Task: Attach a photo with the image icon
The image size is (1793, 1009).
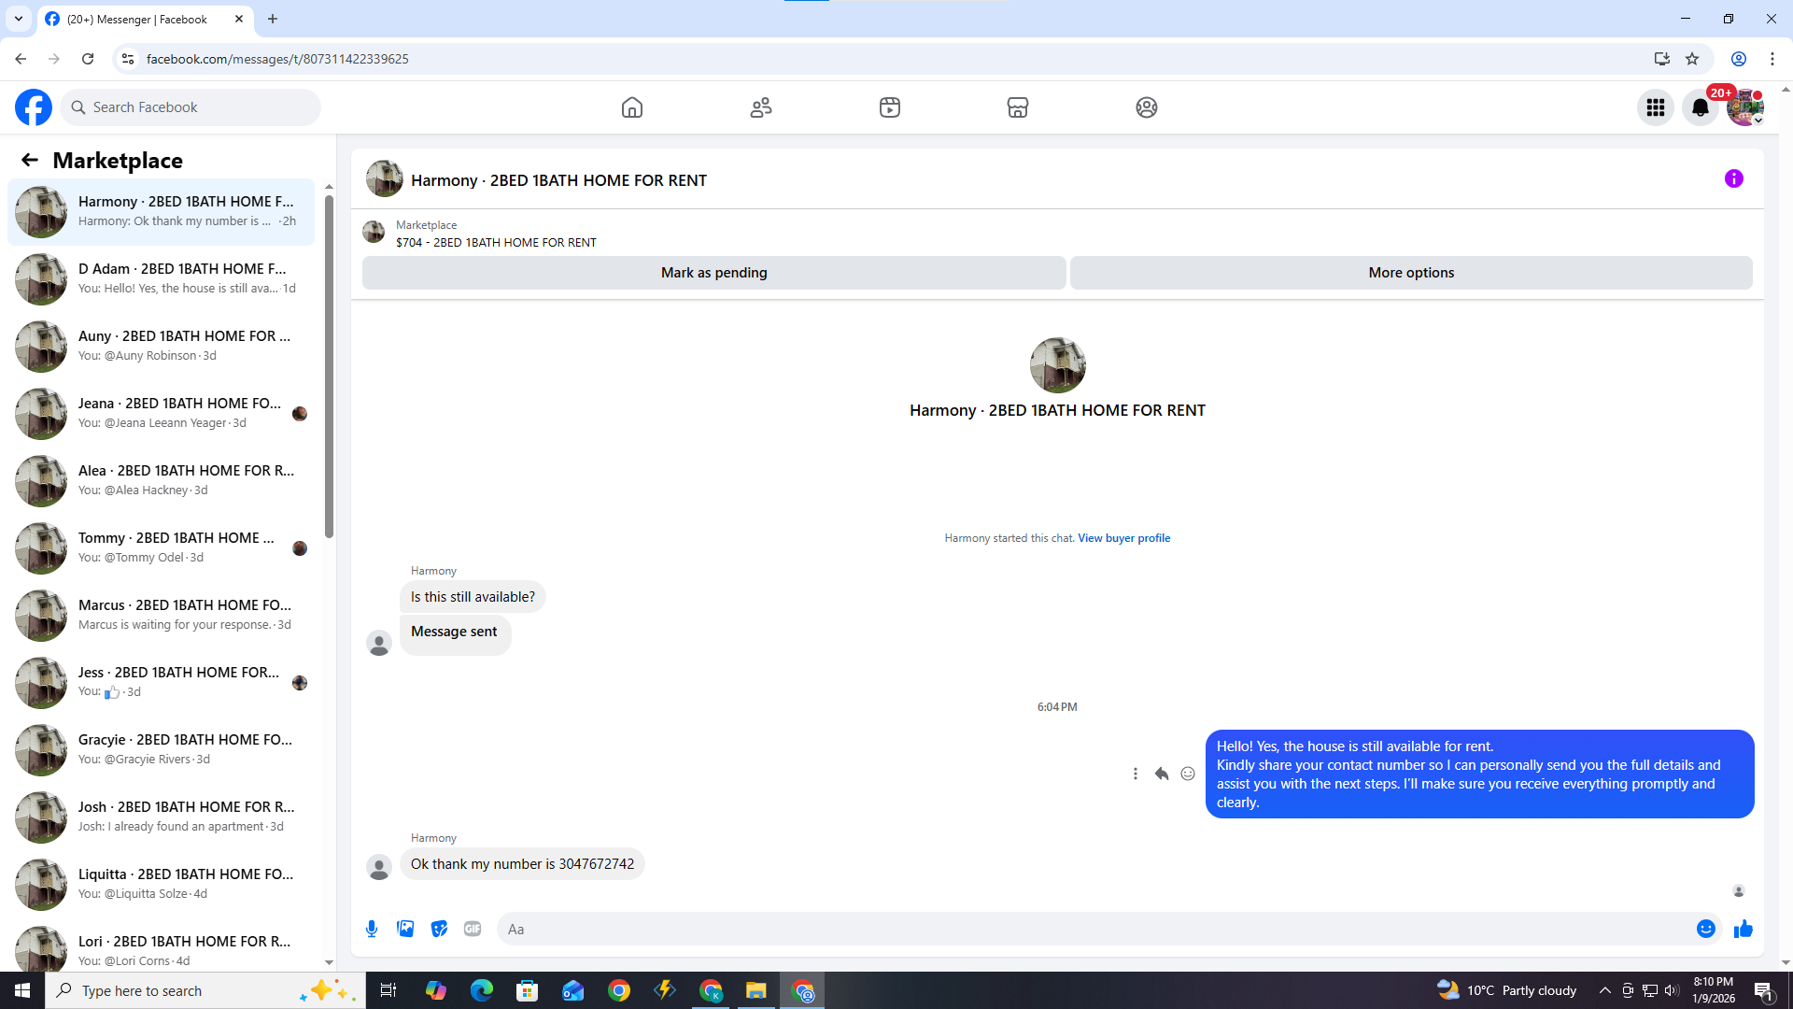Action: [405, 929]
